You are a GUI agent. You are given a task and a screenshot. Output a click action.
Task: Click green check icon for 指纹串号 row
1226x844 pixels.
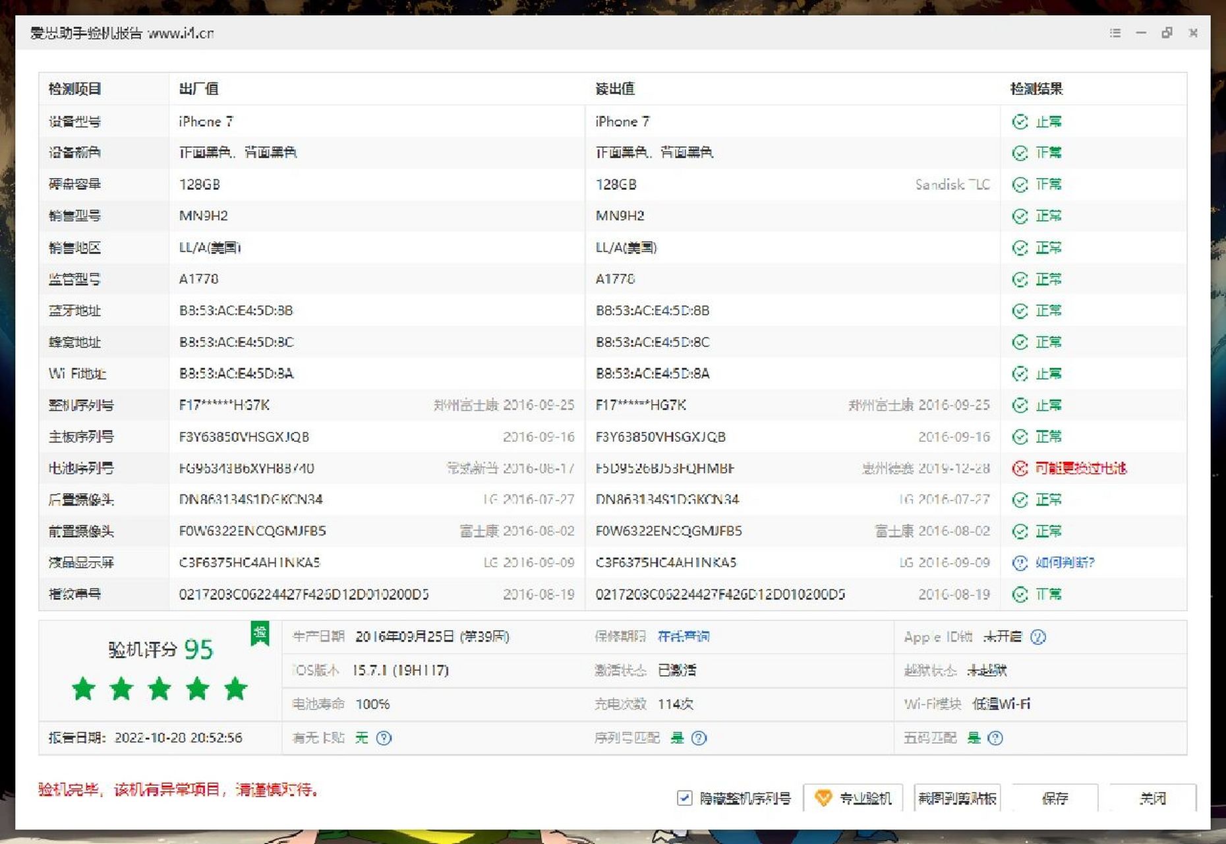point(1020,594)
